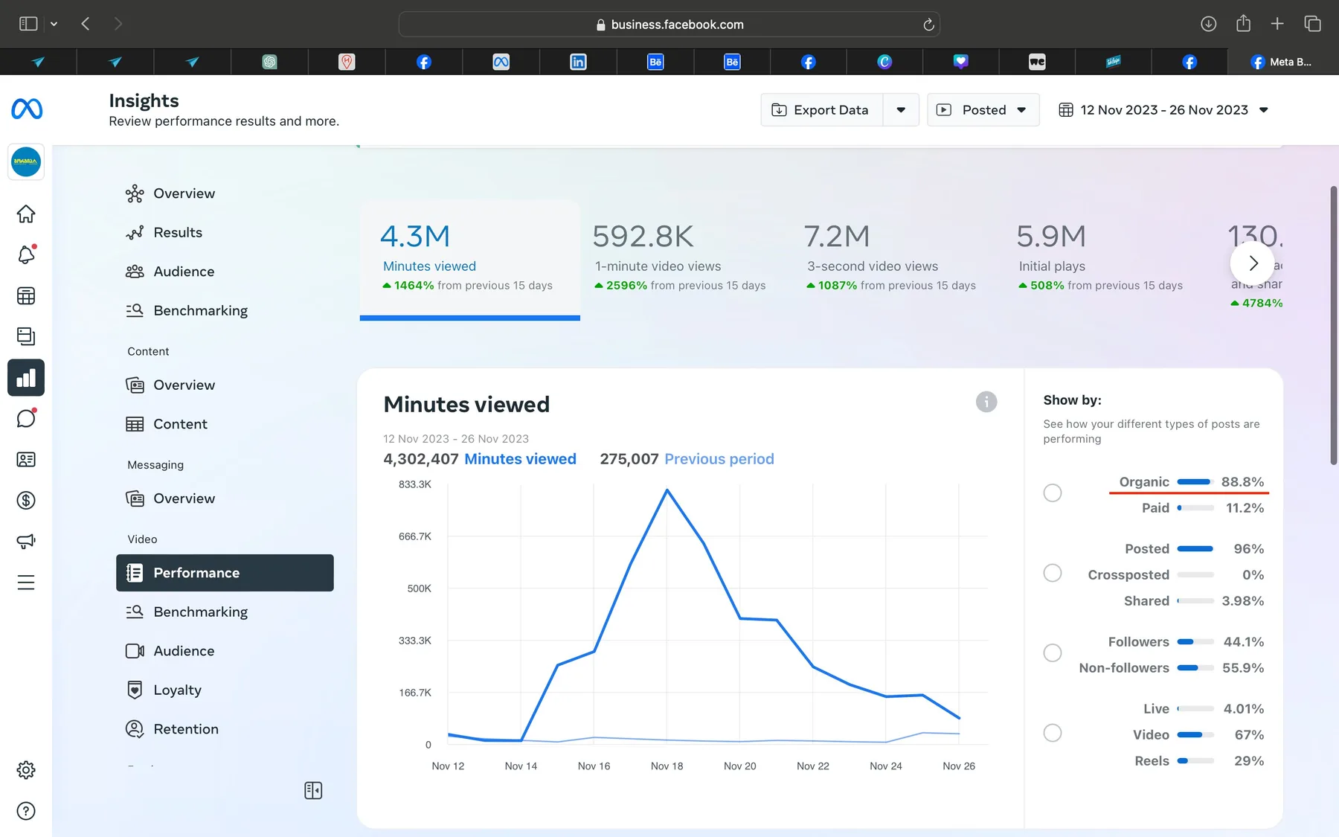Reload page in Safari address bar
Screen dimensions: 1339x837
click(928, 25)
